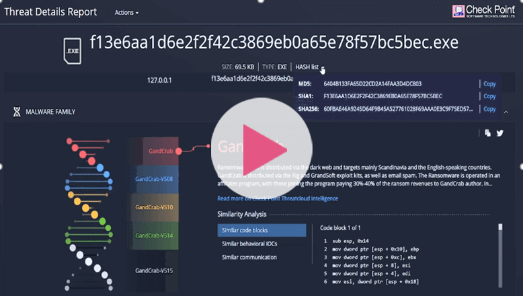The width and height of the screenshot is (523, 296).
Task: Click the Similarity Analysis heading
Action: click(x=242, y=214)
